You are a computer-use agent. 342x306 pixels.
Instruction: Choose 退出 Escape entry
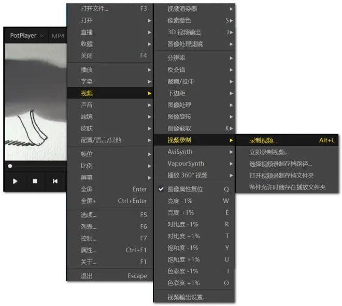pyautogui.click(x=110, y=276)
